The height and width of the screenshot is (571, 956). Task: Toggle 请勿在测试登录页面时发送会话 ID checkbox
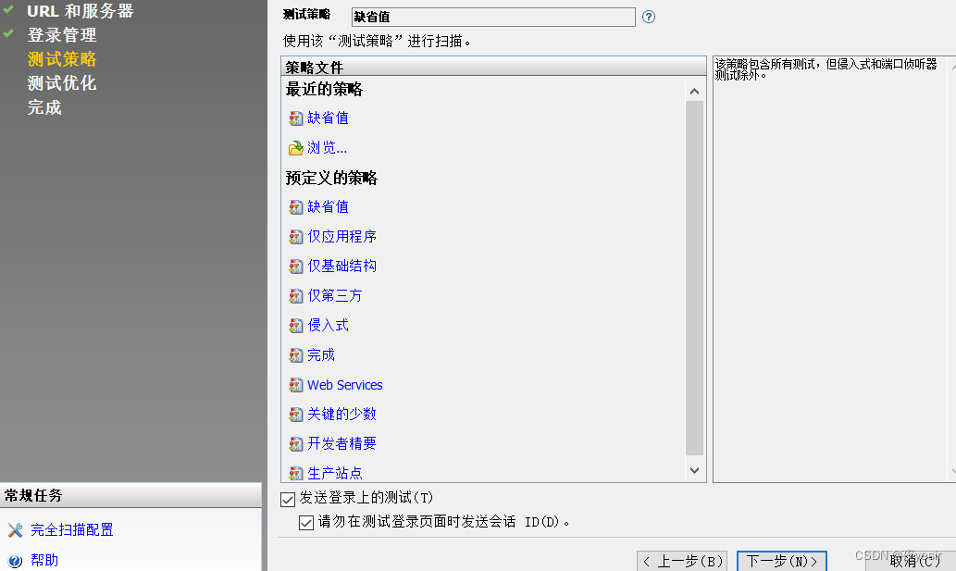coord(306,522)
